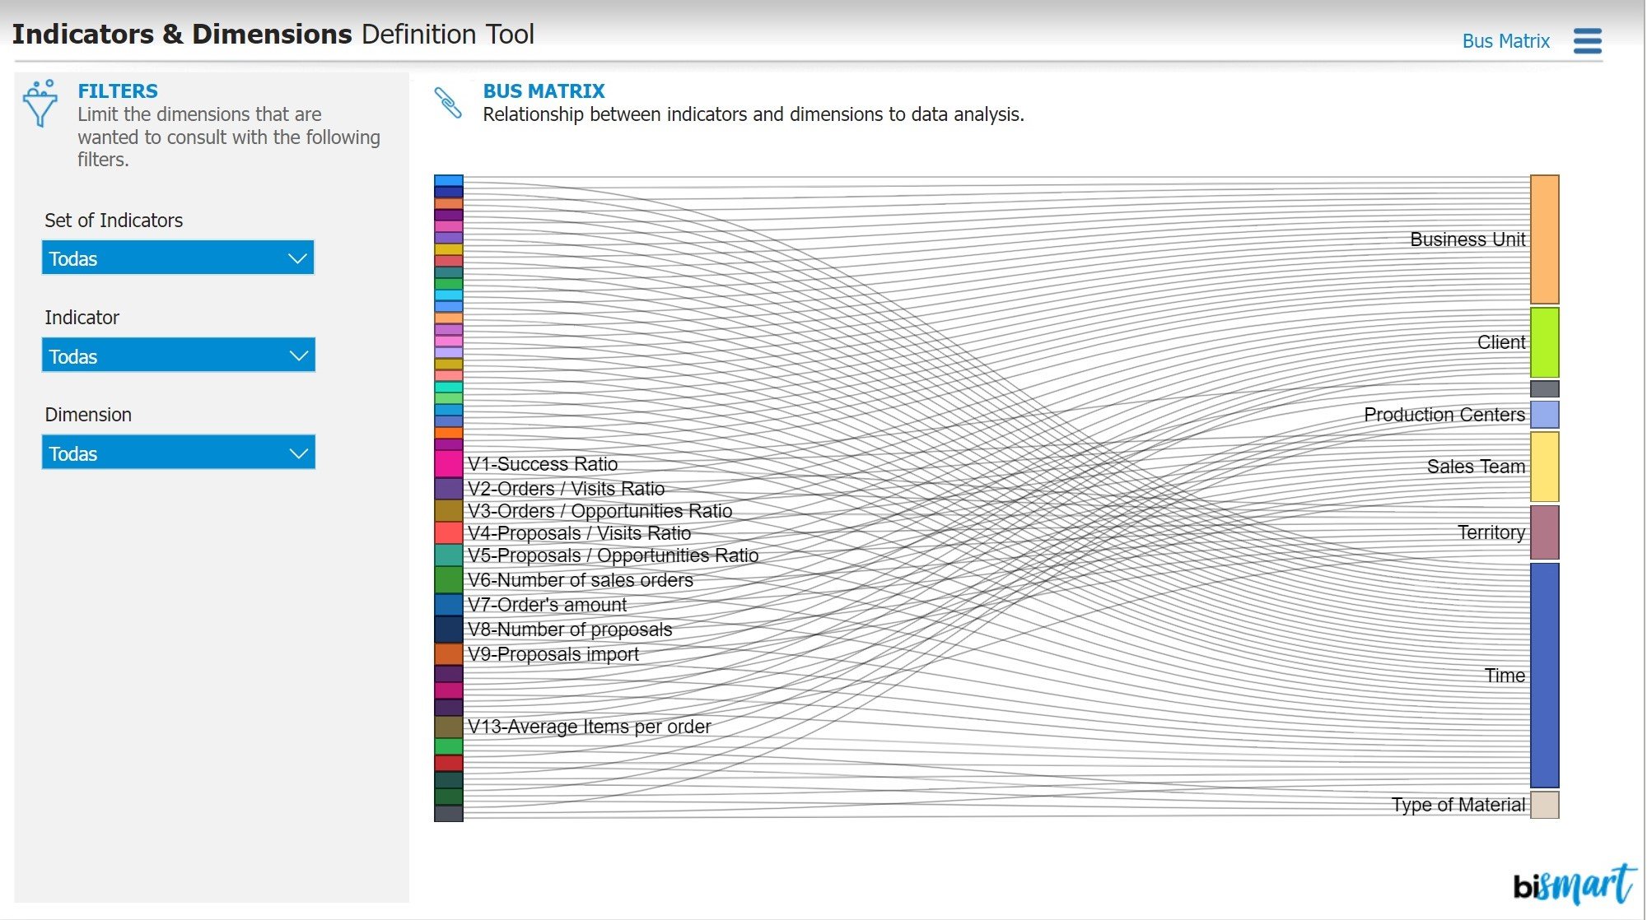Viewport: 1647px width, 920px height.
Task: Click the filters funnel icon
Action: pyautogui.click(x=40, y=104)
